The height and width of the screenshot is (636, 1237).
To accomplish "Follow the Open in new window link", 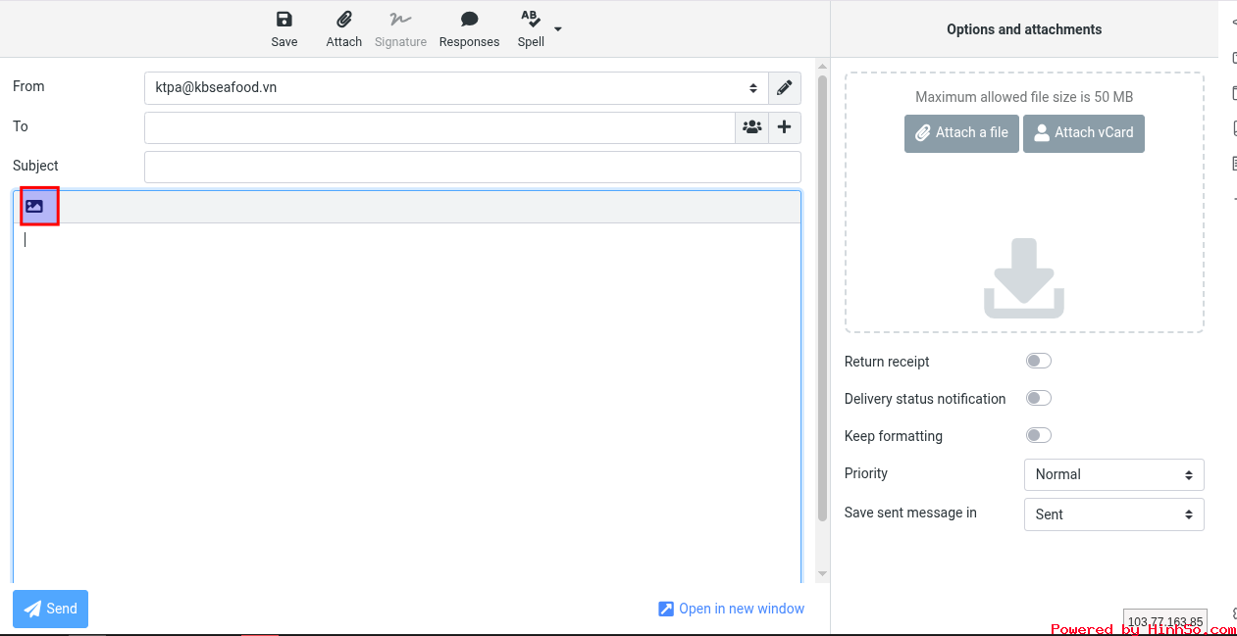I will pyautogui.click(x=732, y=609).
